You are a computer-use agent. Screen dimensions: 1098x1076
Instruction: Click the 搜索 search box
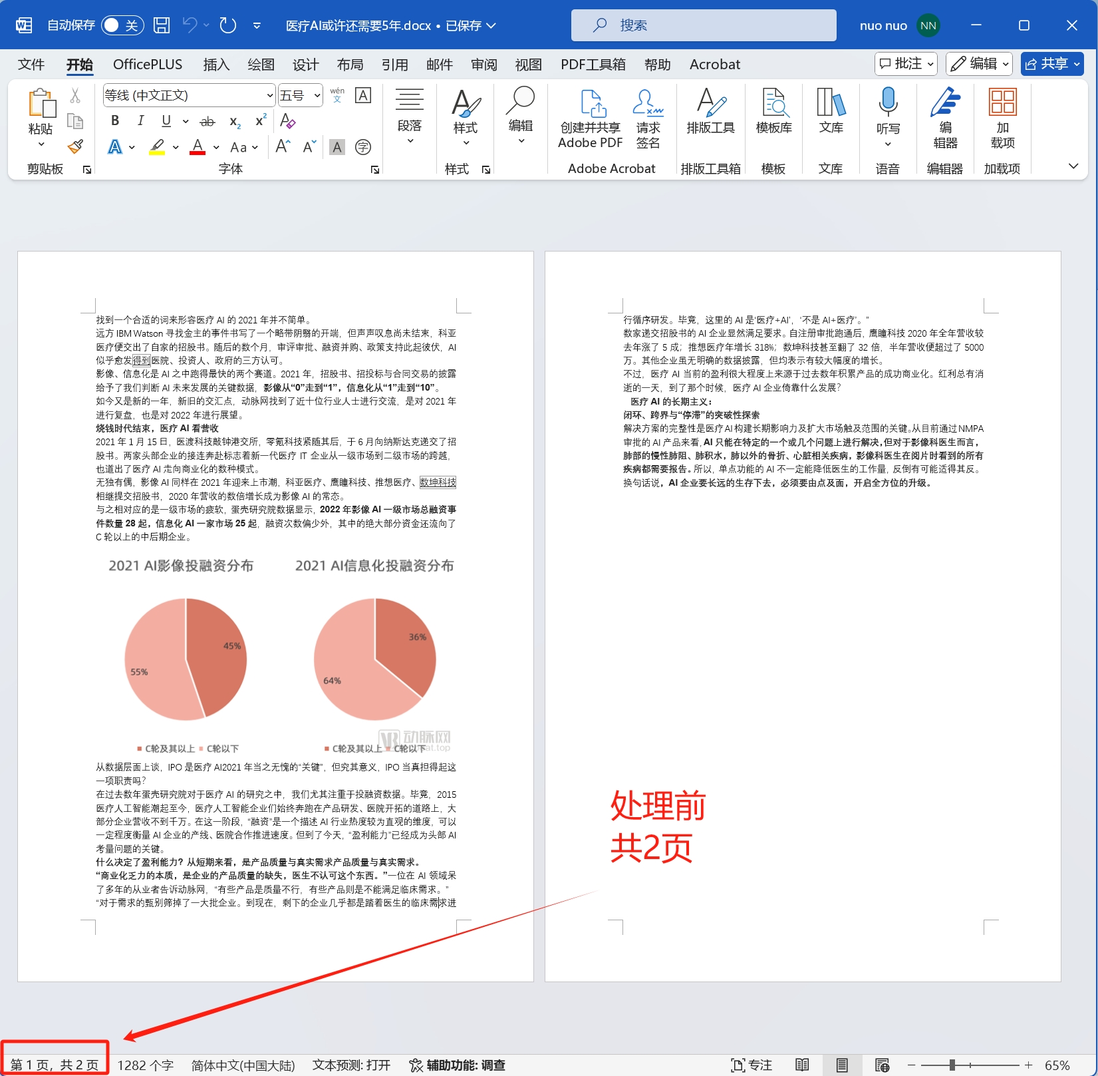(x=703, y=25)
